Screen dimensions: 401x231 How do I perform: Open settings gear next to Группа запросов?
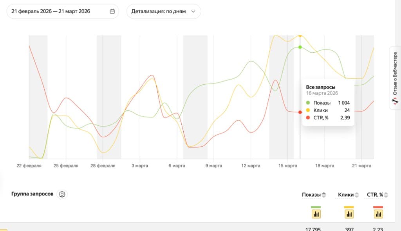[61, 194]
